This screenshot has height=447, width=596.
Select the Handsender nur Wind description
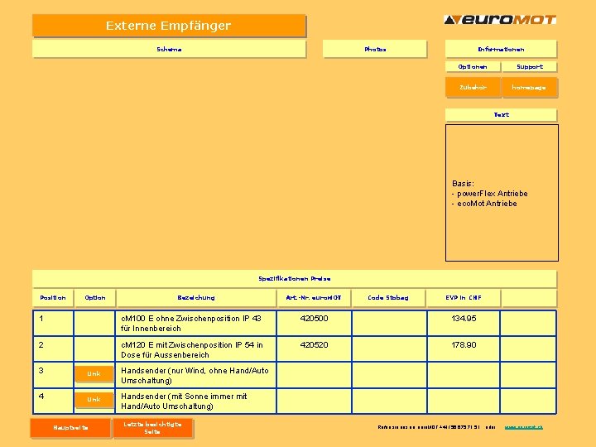pos(195,375)
